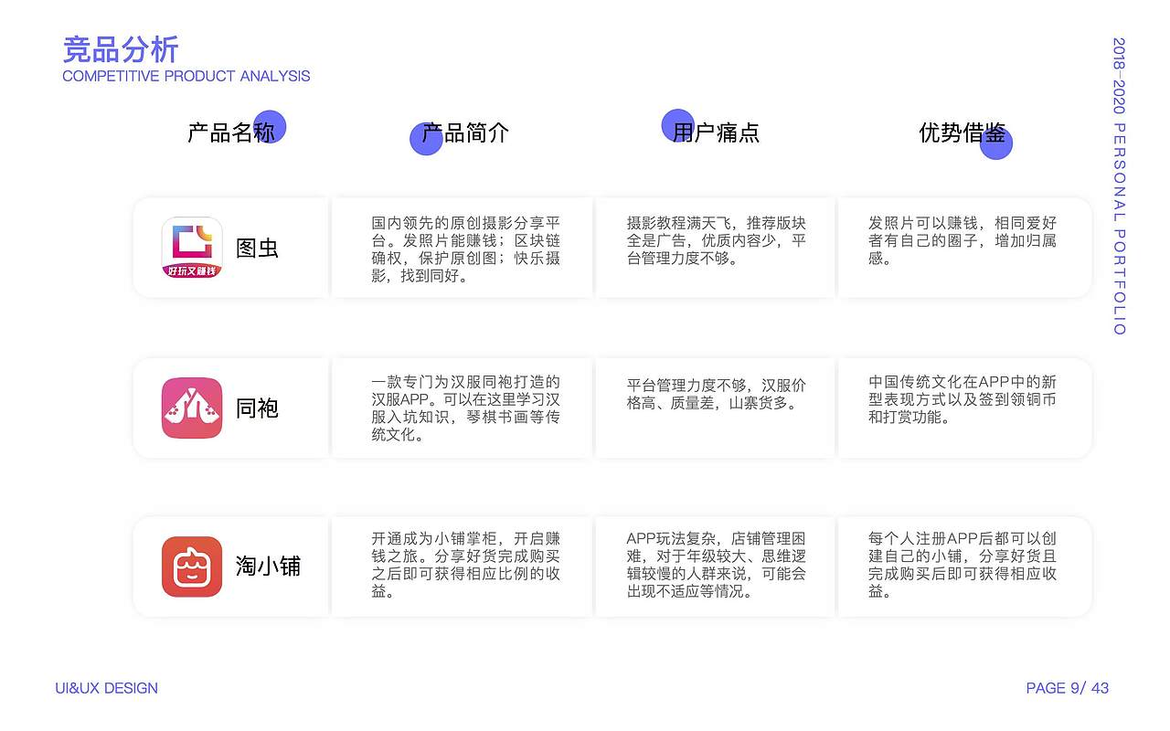Click the 图虫 product name label

point(257,248)
